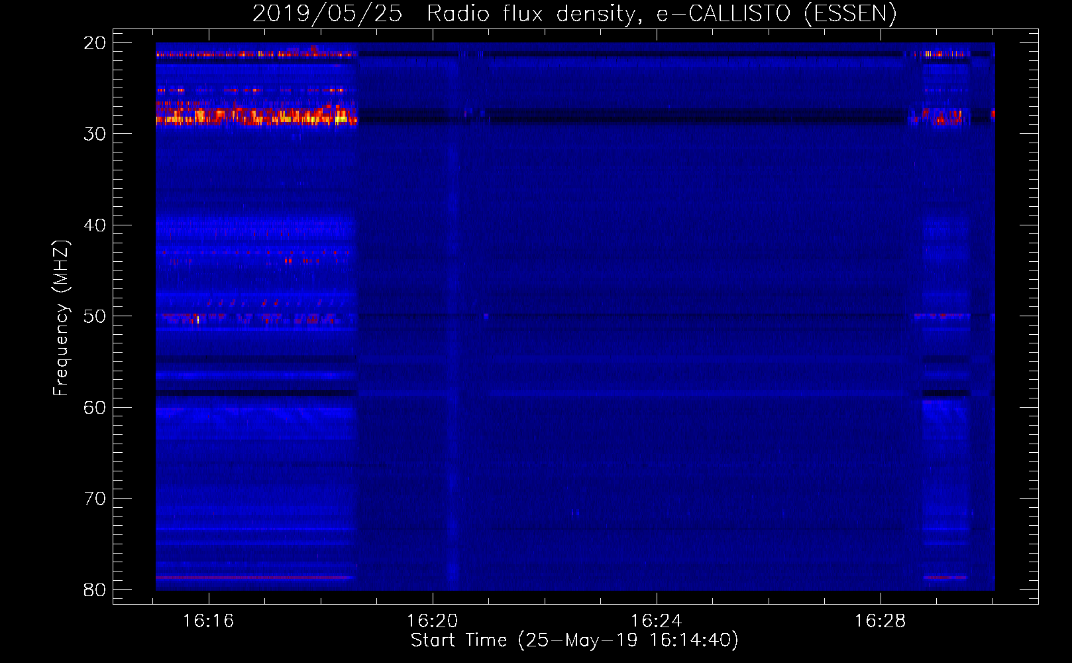This screenshot has height=663, width=1072.
Task: Click the 60 frequency tick label
Action: (95, 408)
